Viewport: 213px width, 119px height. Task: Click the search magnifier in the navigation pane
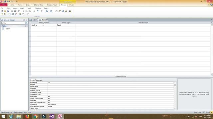[26, 23]
